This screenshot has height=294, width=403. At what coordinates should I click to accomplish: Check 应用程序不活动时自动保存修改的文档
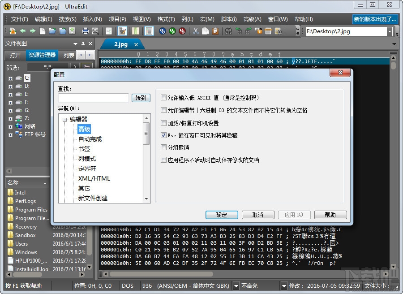coord(163,160)
